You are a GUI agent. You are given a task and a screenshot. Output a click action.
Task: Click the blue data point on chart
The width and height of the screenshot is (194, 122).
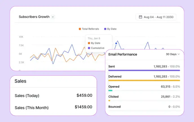click(x=116, y=43)
